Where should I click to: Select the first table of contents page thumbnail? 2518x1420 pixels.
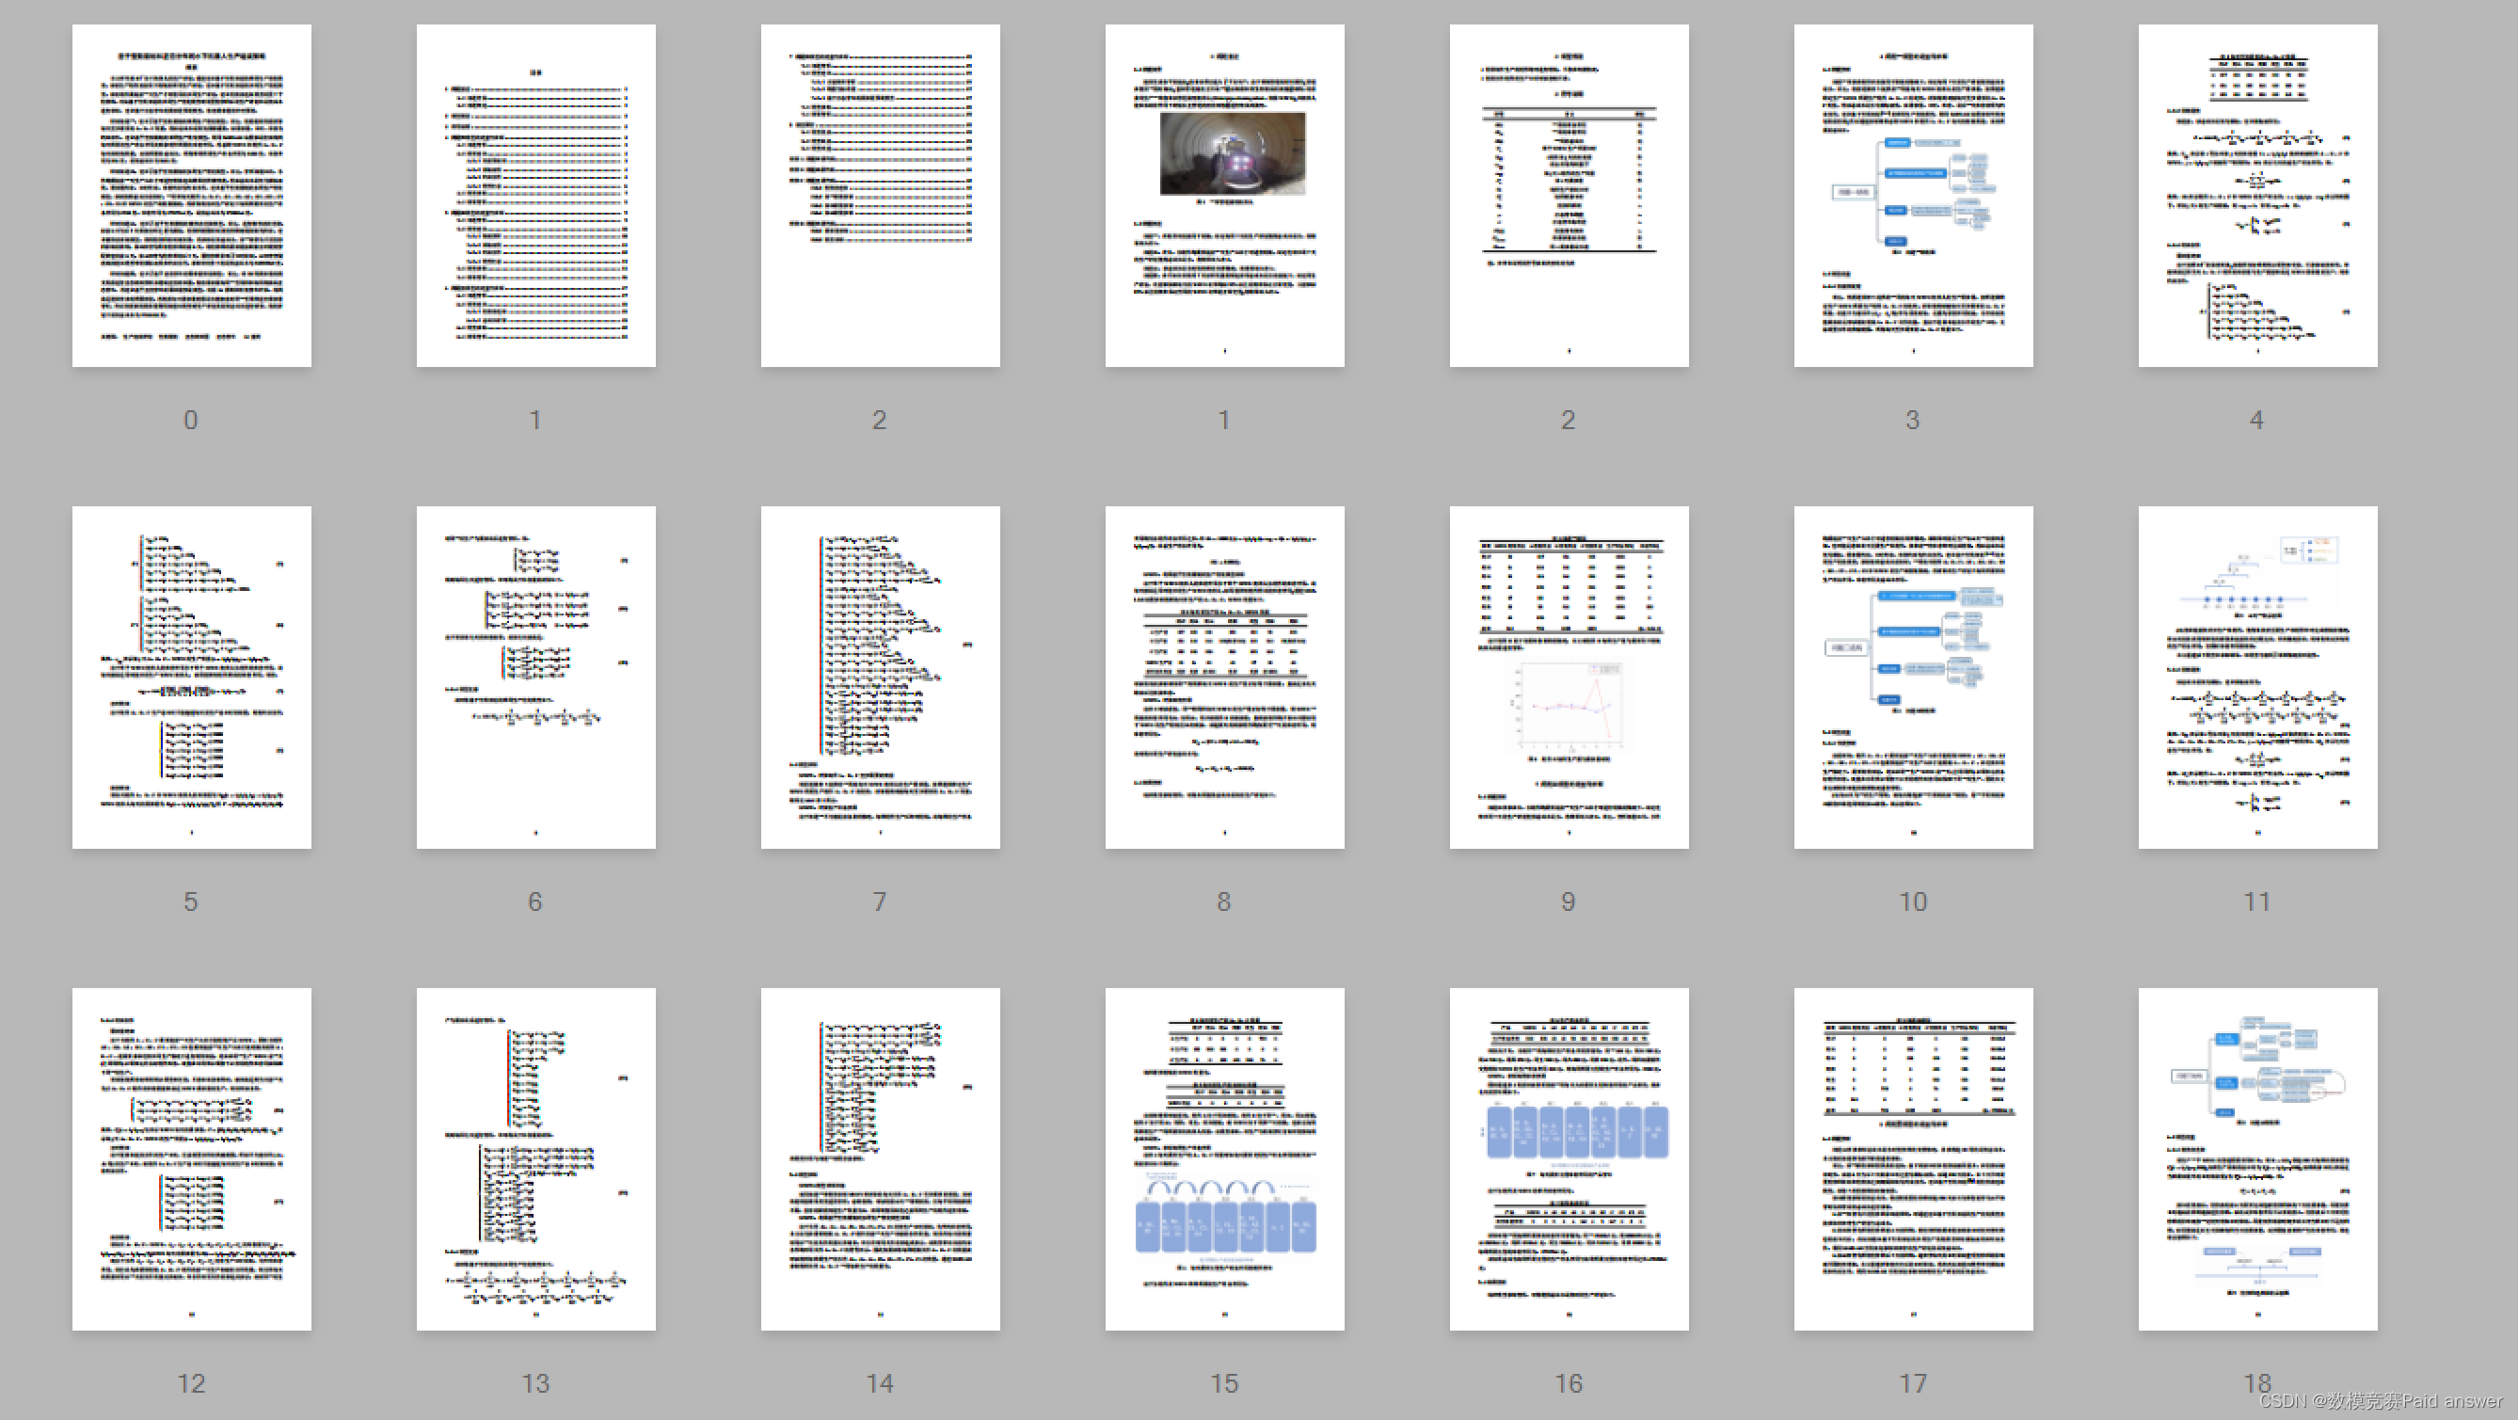coord(535,196)
